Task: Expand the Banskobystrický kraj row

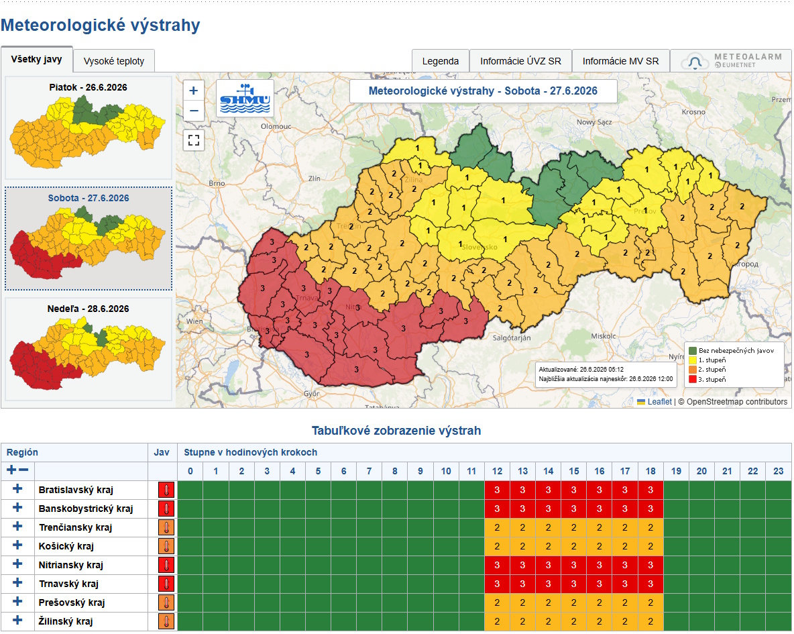Action: point(17,507)
